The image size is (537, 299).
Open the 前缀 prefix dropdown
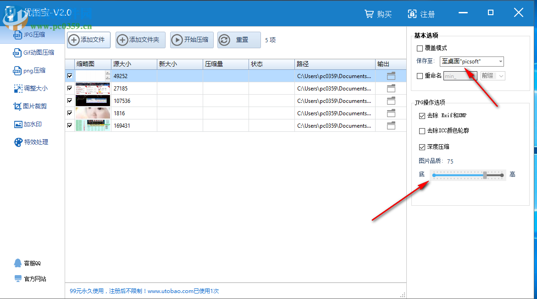(x=493, y=76)
